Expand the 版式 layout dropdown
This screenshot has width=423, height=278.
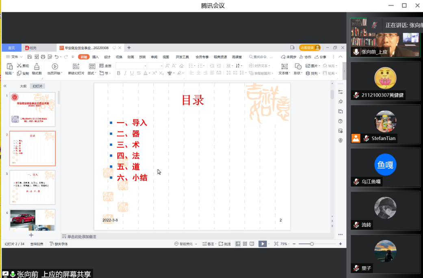tap(92, 73)
